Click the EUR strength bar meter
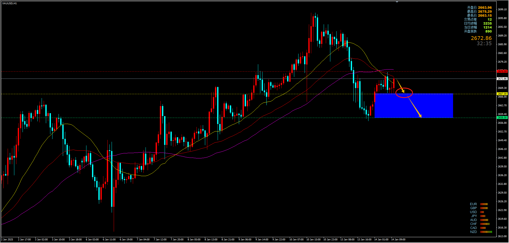Image resolution: width=509 pixels, height=243 pixels. pyautogui.click(x=484, y=204)
